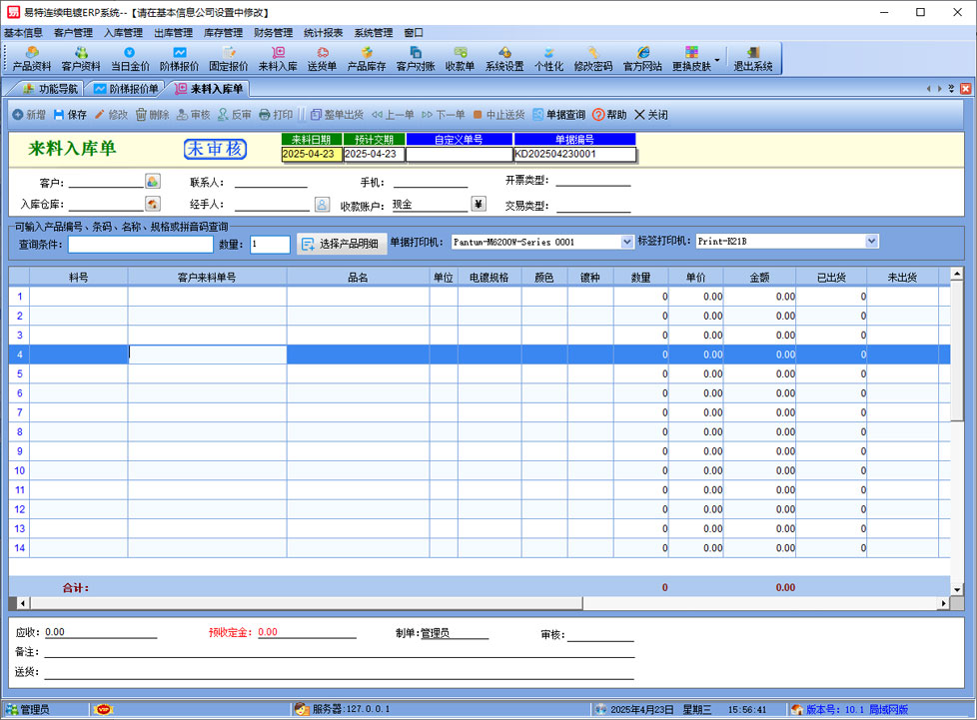
Task: Open the 更换皮肤 dropdown arrow
Action: pyautogui.click(x=717, y=59)
